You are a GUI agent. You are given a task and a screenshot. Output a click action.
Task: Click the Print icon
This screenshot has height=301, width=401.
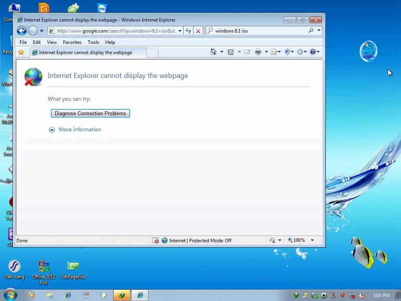(x=258, y=52)
